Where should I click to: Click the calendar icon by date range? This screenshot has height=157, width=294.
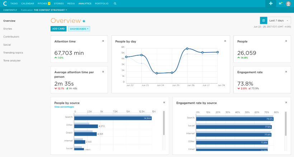[264, 21]
